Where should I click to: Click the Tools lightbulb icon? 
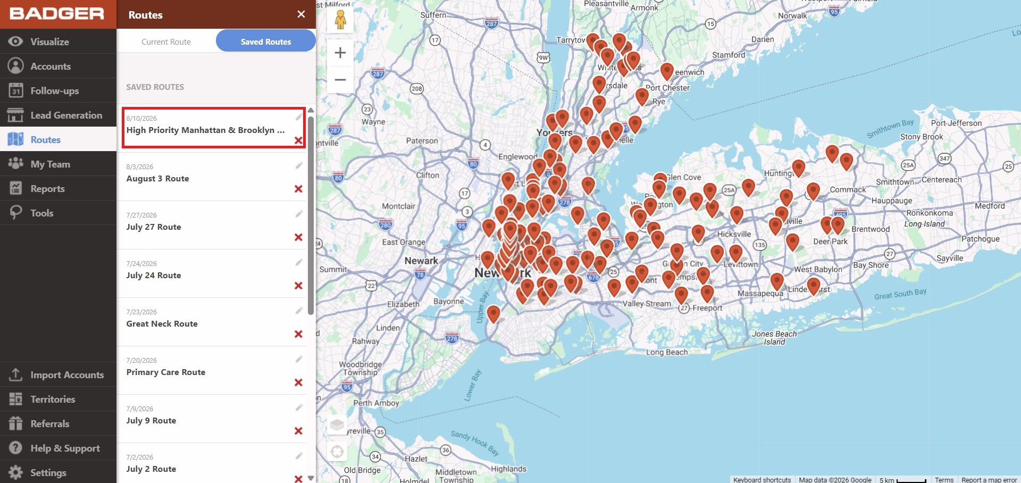(16, 212)
